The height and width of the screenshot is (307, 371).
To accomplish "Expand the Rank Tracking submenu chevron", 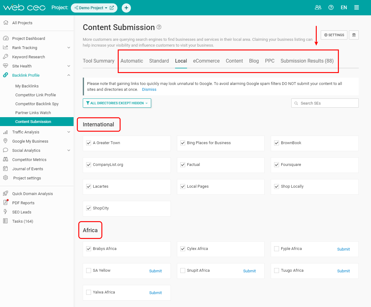I will (69, 48).
